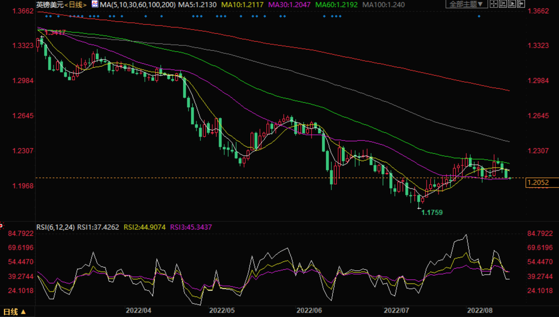Click the MA60:1.2192 value

point(336,5)
